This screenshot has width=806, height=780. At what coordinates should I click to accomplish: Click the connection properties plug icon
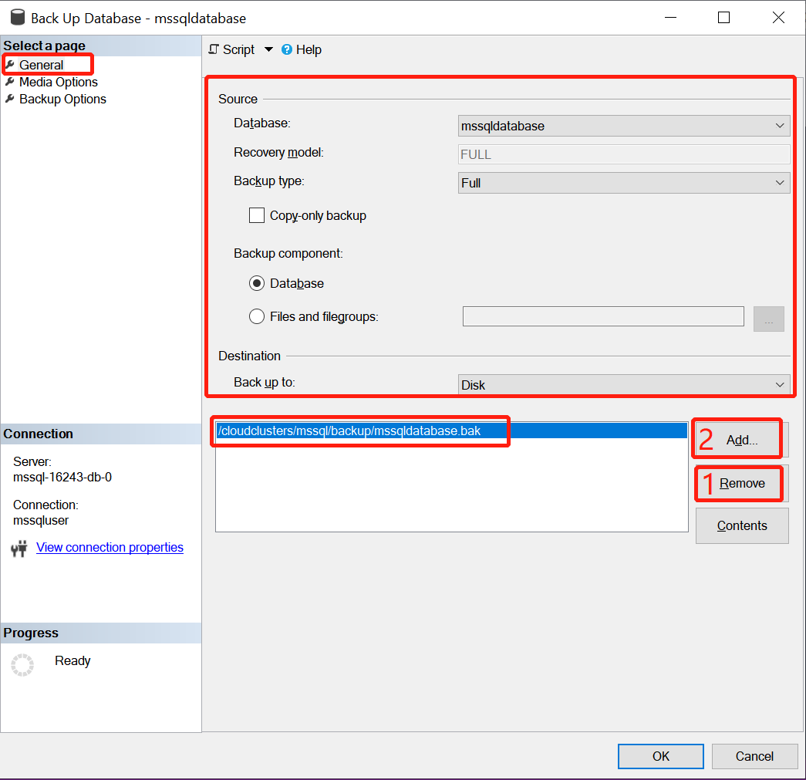point(19,549)
